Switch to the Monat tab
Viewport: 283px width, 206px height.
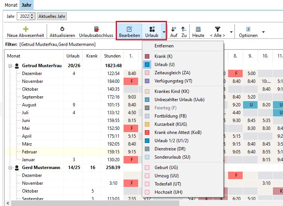coord(11,5)
